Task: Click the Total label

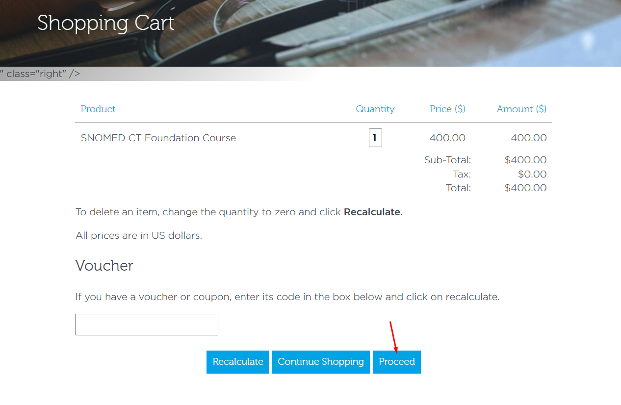Action: (458, 188)
